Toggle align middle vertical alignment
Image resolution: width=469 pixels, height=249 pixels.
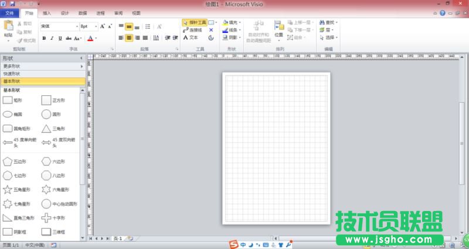coord(129,26)
